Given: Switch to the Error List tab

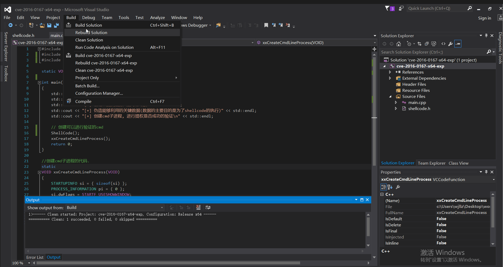Looking at the screenshot, I should 35,257.
